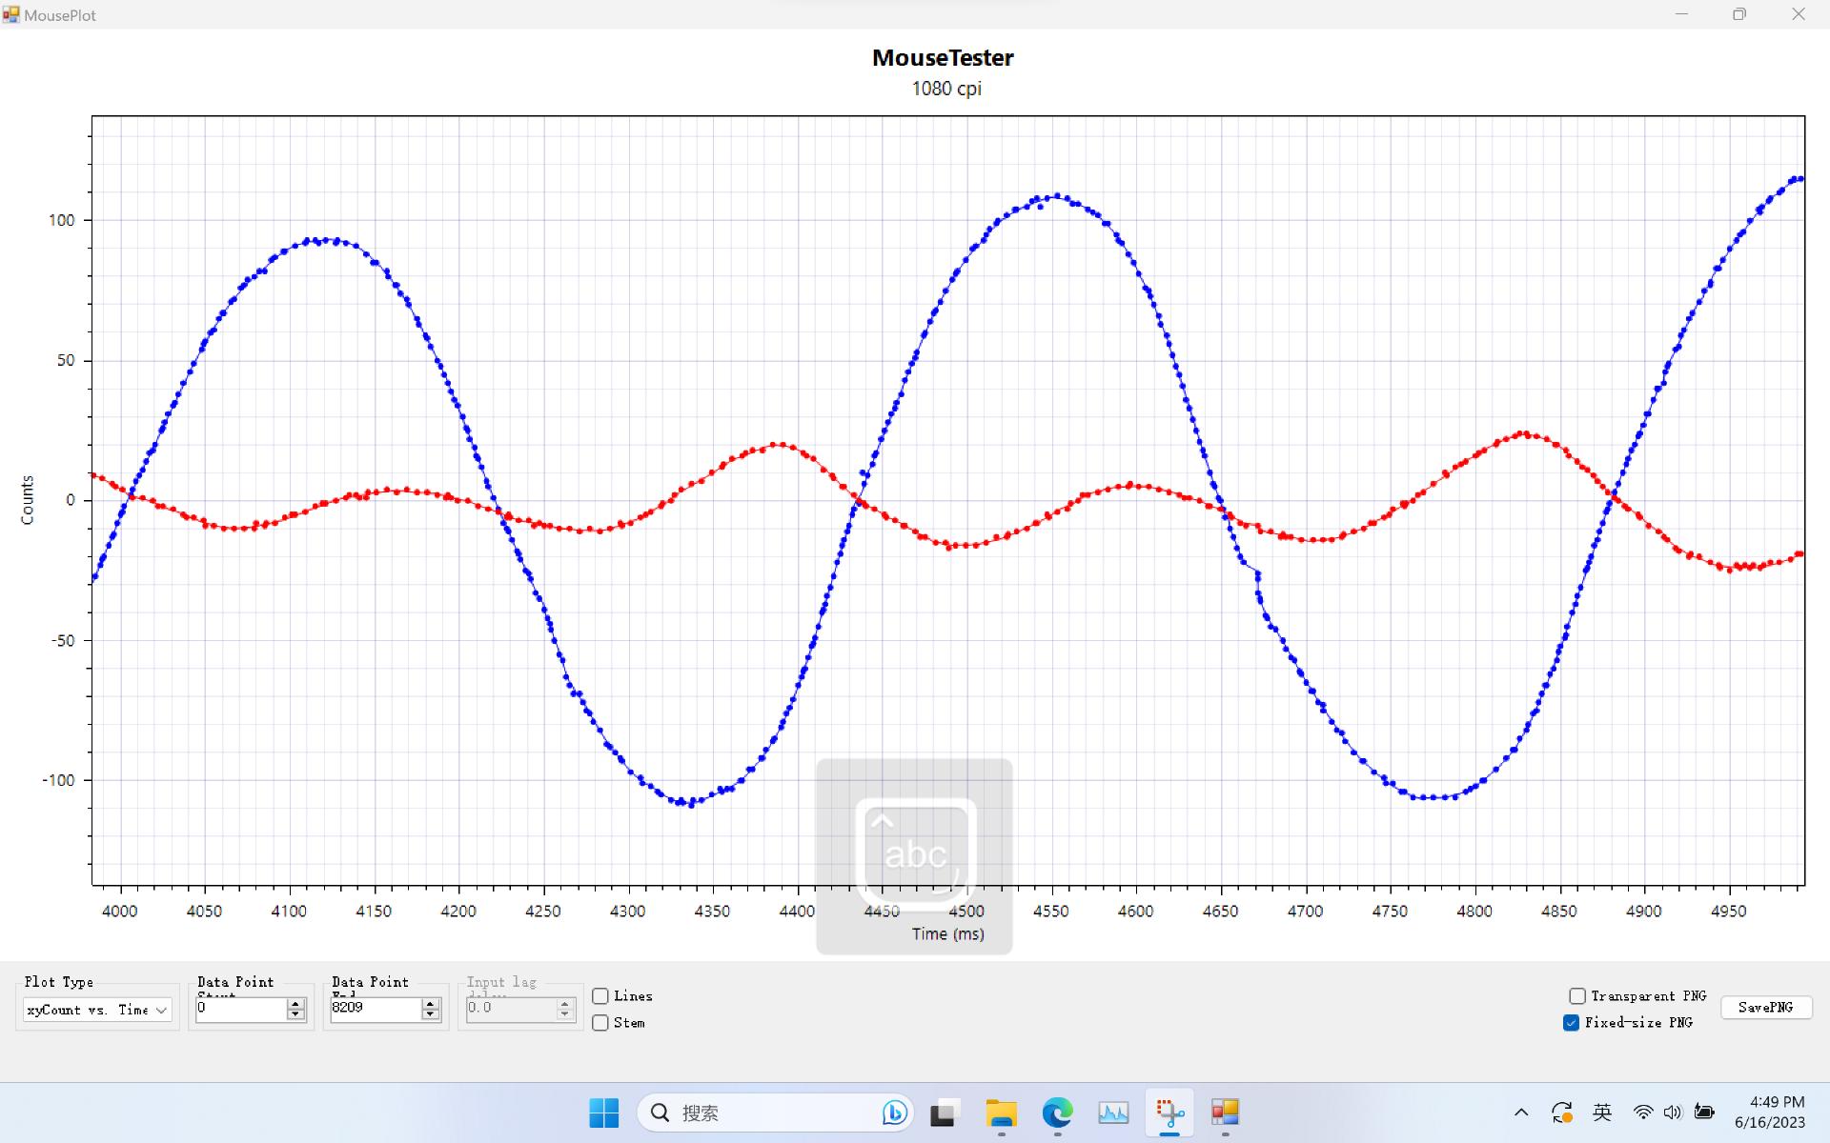Click the Task View taskbar icon
The height and width of the screenshot is (1143, 1830).
point(944,1113)
